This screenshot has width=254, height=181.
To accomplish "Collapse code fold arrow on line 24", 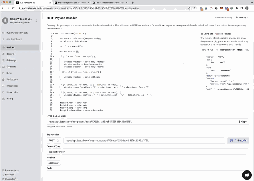I will pos(54,92).
